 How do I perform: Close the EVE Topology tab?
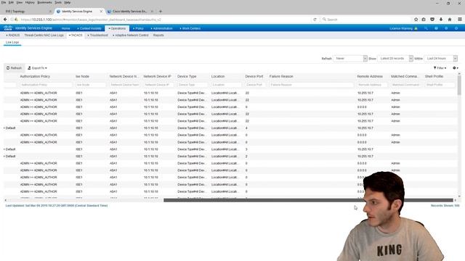(50, 12)
